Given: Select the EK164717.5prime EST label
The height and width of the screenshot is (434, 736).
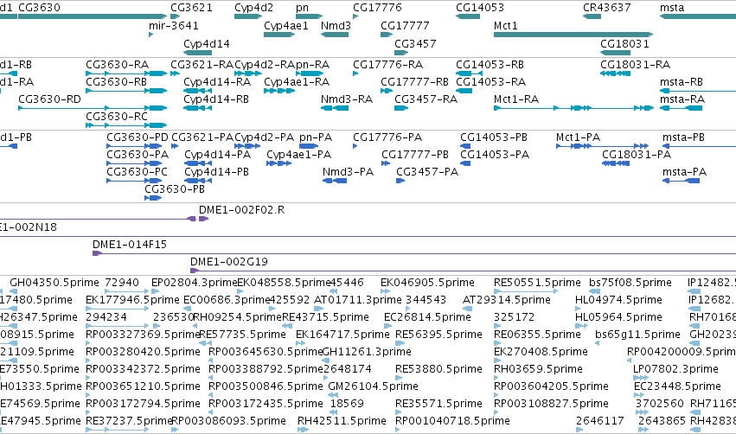Looking at the screenshot, I should (x=342, y=334).
